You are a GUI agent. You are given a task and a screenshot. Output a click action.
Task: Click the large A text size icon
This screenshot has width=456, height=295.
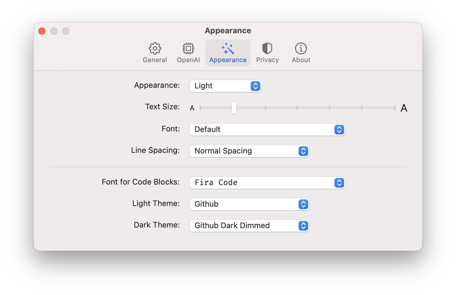(x=404, y=108)
